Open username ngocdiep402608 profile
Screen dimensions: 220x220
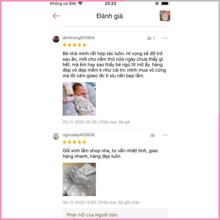[x=79, y=135]
